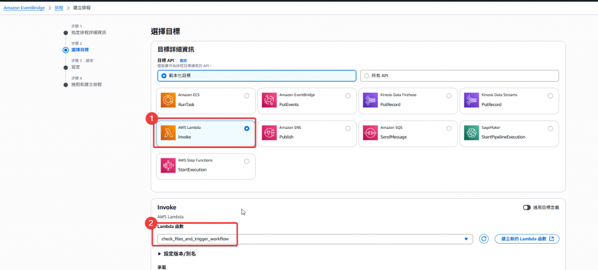
Task: Click the Invoke section heading
Action: (x=166, y=207)
